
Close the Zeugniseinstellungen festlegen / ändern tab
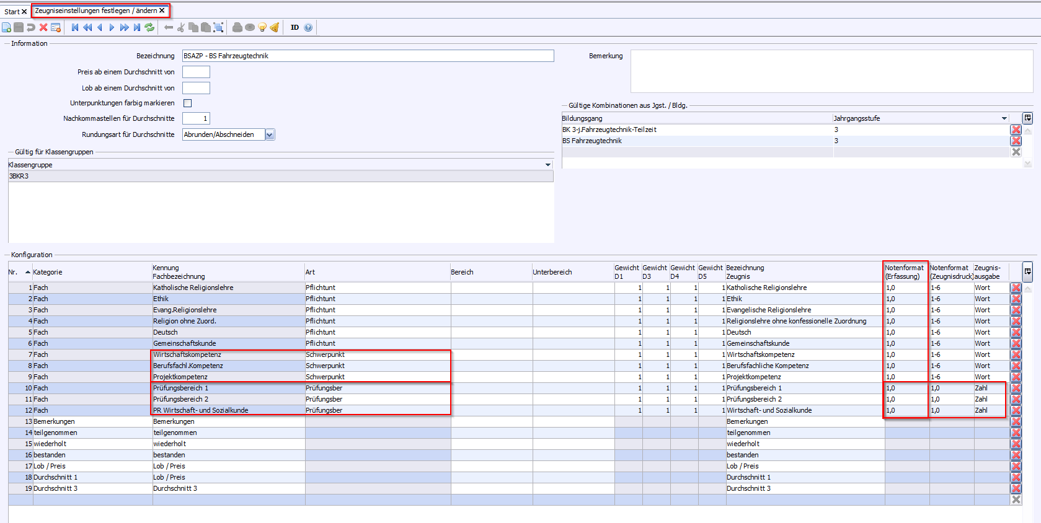coord(162,11)
